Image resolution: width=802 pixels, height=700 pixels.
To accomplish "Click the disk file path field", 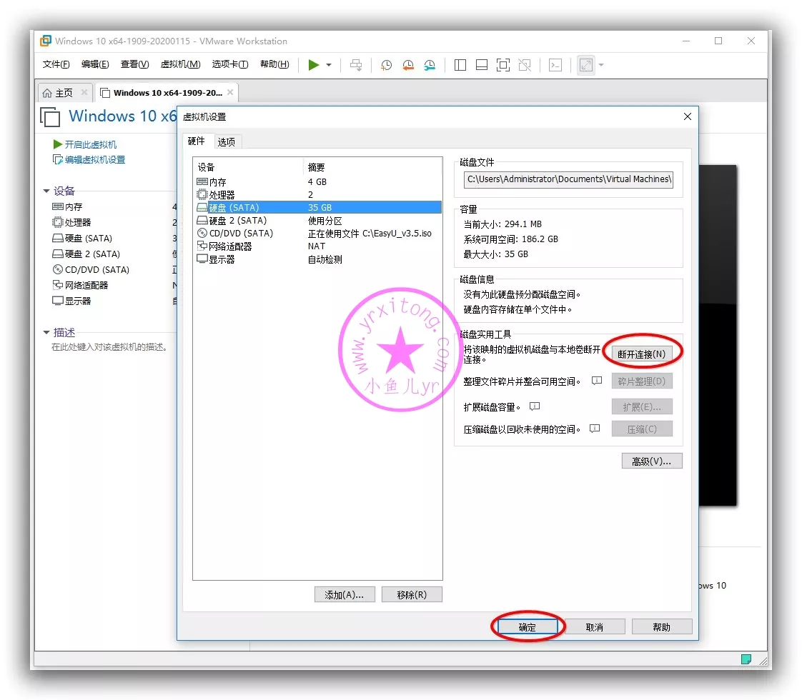I will coord(568,179).
